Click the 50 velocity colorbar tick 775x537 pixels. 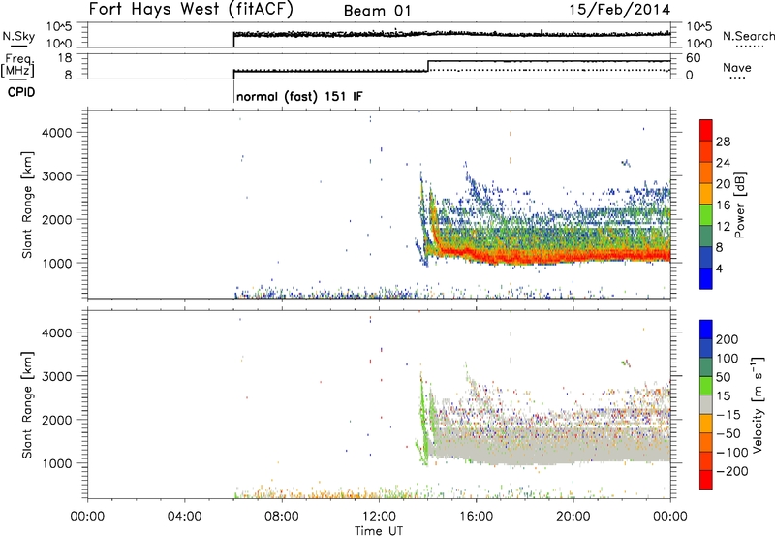723,377
